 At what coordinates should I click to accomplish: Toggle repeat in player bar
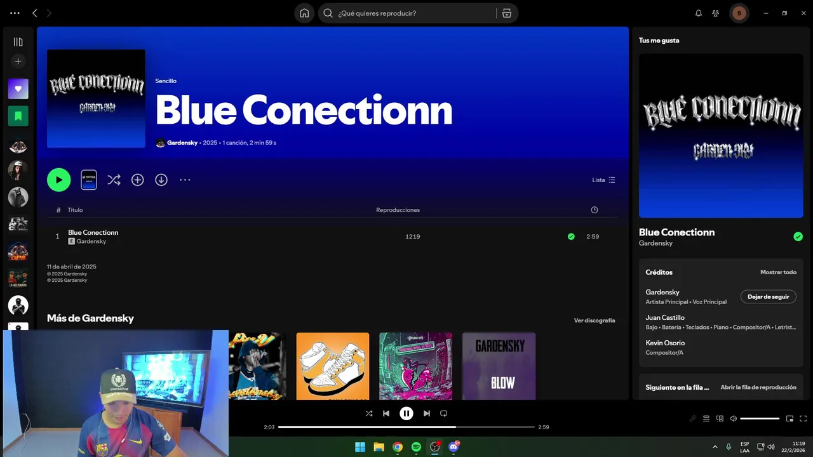coord(444,413)
